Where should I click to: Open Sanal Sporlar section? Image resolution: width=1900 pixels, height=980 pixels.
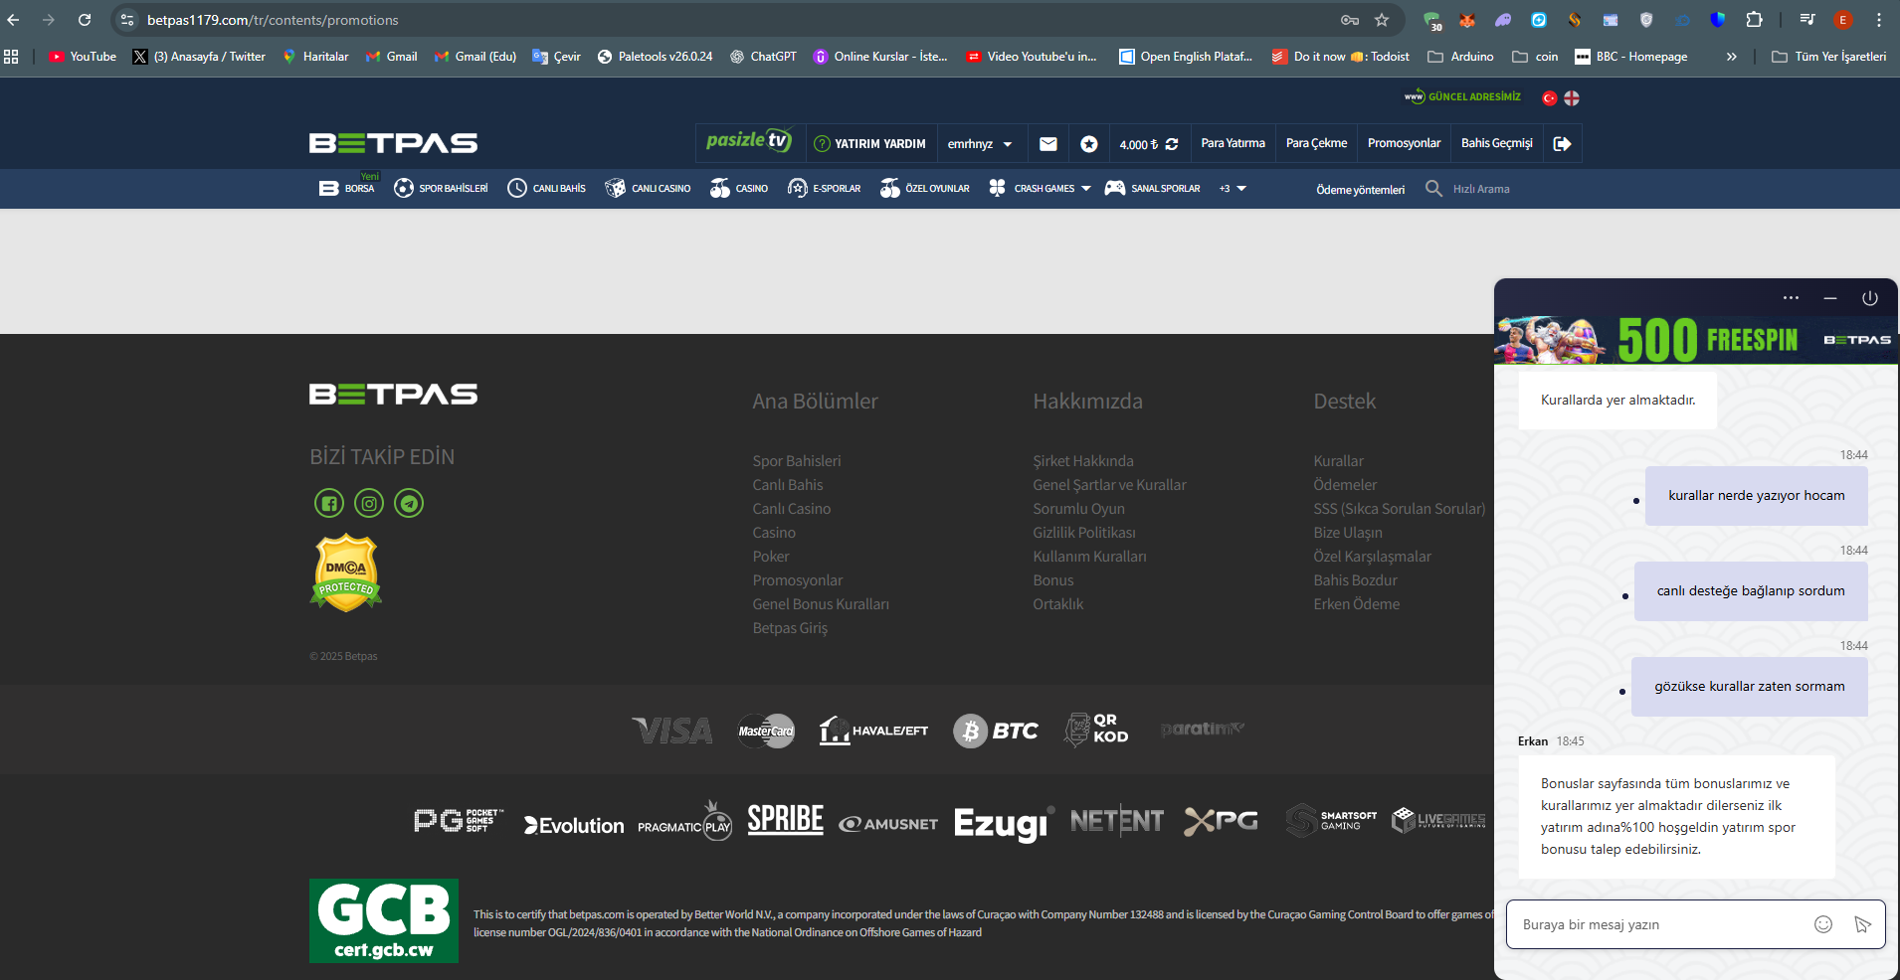tap(1153, 188)
